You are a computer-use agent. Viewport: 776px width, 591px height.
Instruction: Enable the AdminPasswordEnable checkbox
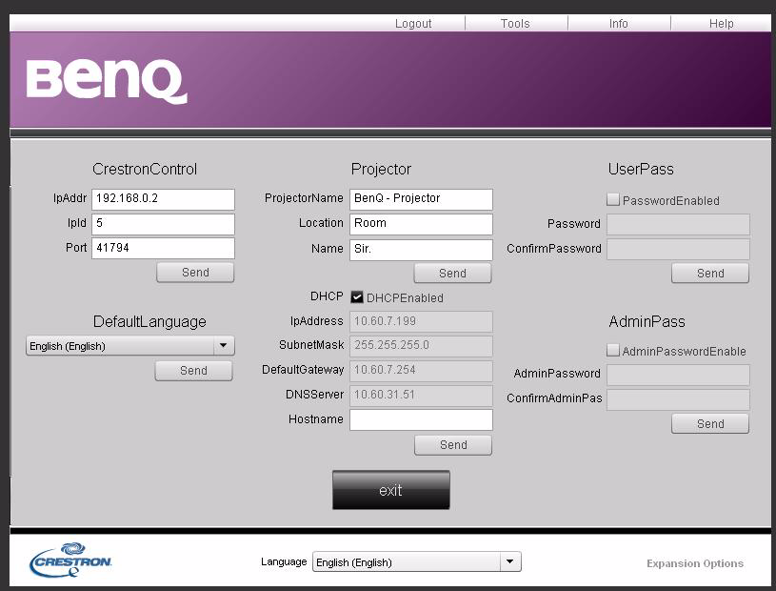[613, 350]
